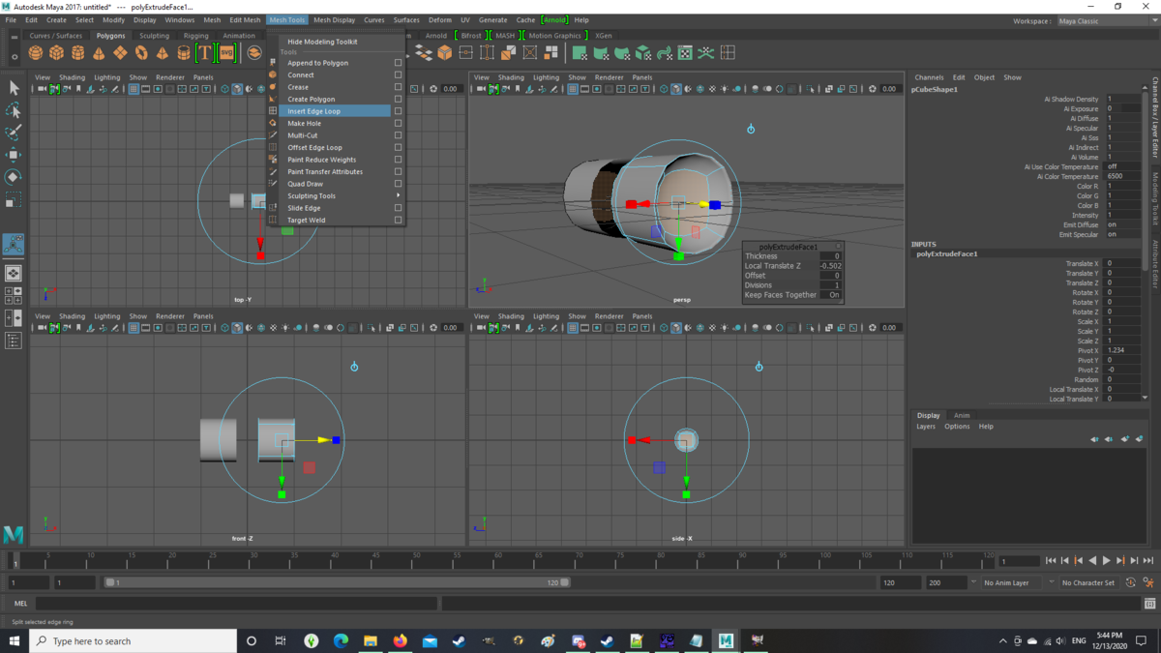Open File Explorer from the taskbar
Screen dimensions: 1161x653
[x=370, y=640]
